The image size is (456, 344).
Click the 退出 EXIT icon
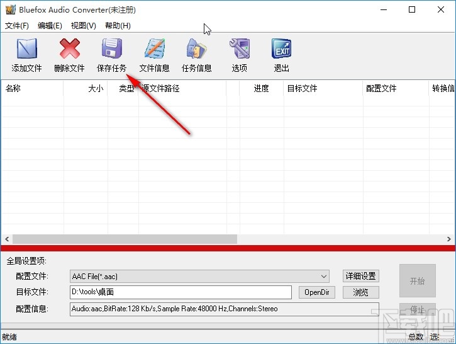tap(282, 49)
